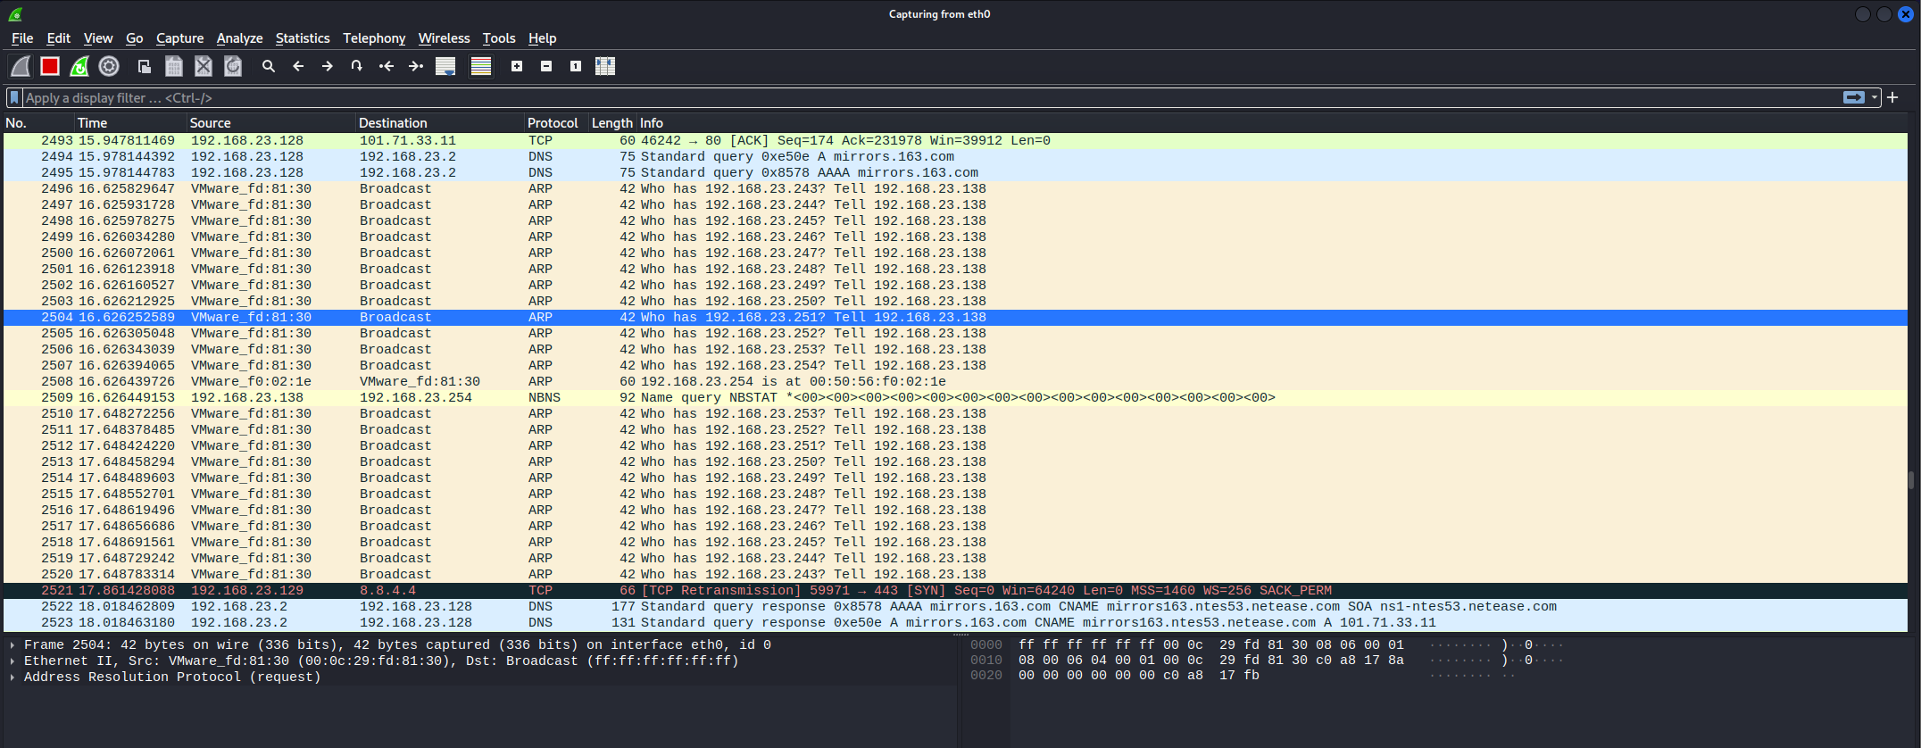Expand Ethernet II details row

[12, 661]
